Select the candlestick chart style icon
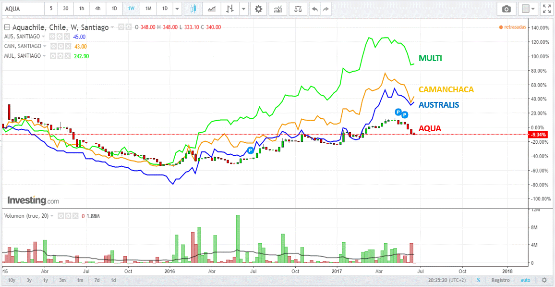The height and width of the screenshot is (287, 555). point(193,9)
